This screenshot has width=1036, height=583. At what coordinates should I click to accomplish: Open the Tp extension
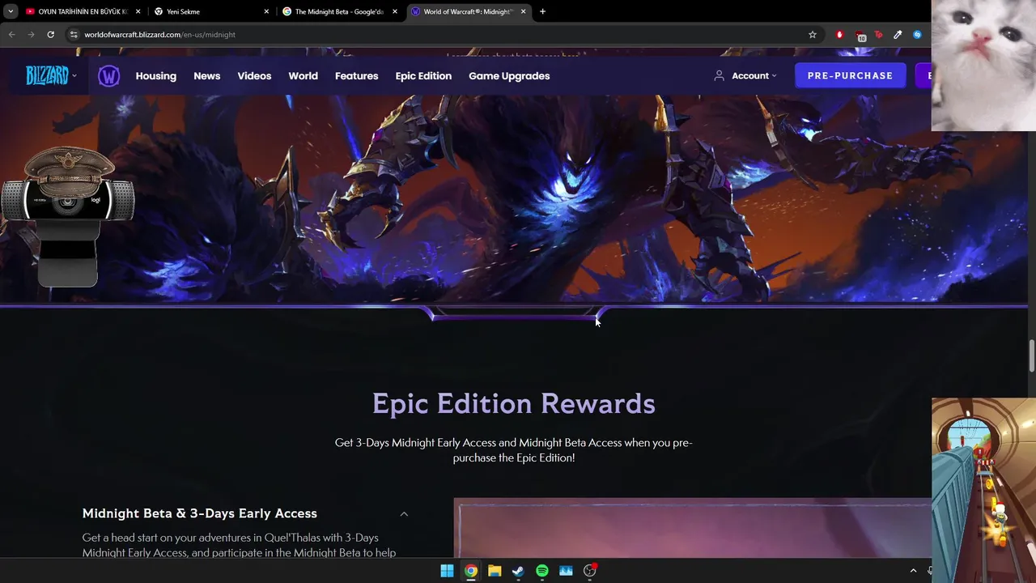878,35
